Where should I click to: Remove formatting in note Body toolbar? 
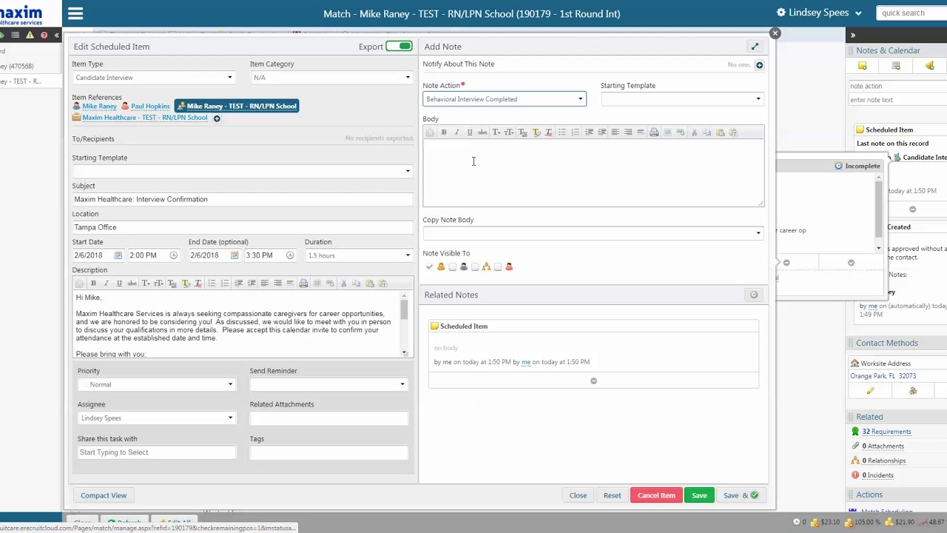point(549,133)
